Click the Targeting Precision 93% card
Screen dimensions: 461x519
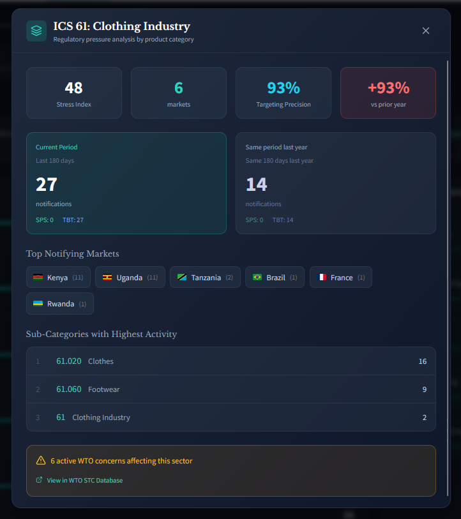[x=283, y=93]
